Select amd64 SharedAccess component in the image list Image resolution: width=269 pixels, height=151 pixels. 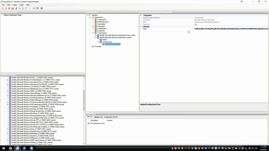tap(34, 131)
